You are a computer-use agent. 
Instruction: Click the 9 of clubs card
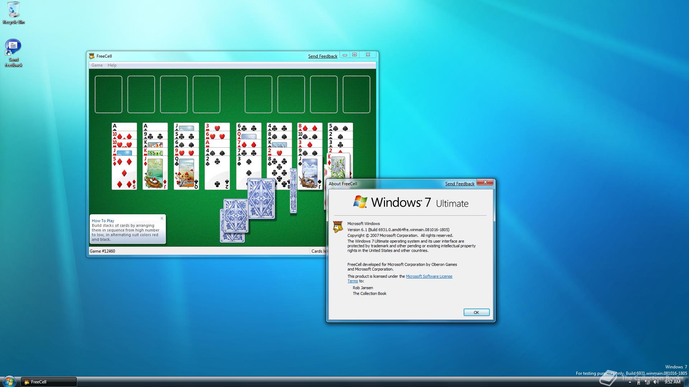155,135
